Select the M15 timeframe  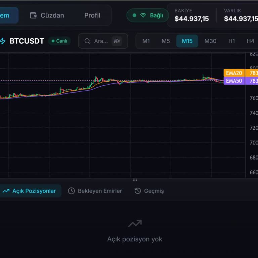coord(187,41)
